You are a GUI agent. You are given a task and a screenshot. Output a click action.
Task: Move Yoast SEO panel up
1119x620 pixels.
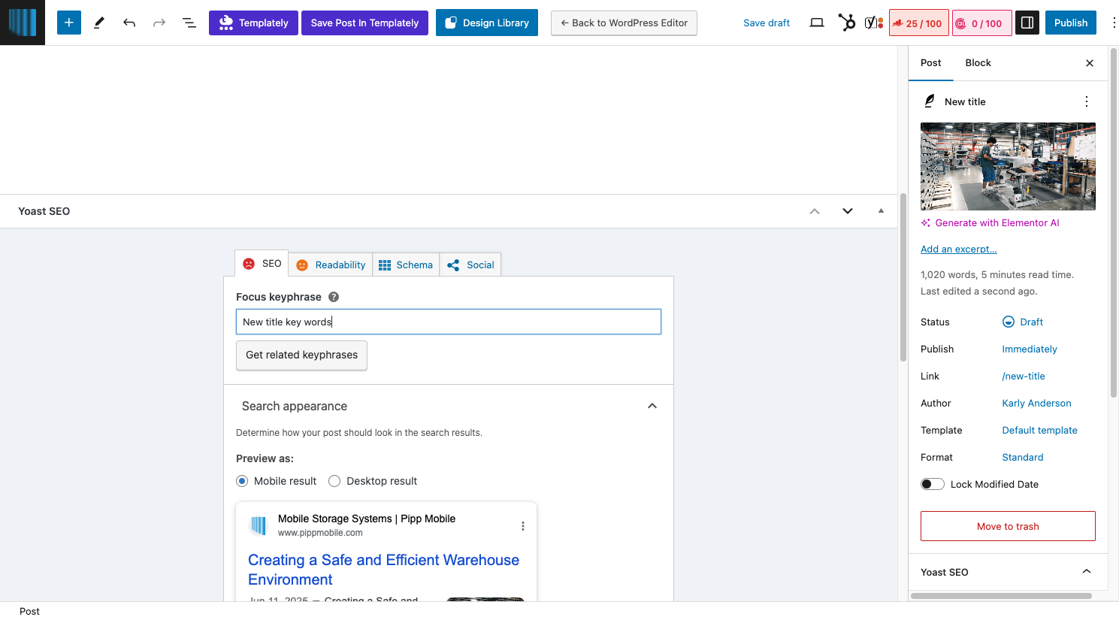815,211
